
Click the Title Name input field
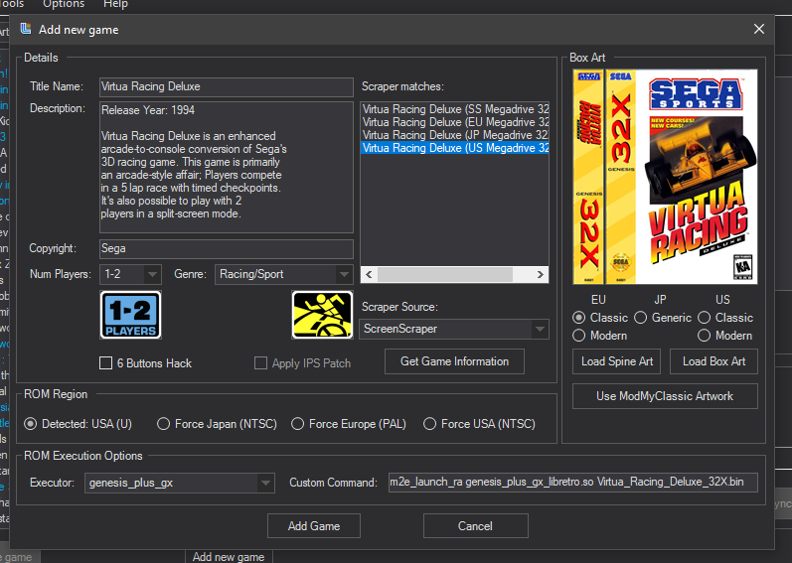tap(227, 86)
